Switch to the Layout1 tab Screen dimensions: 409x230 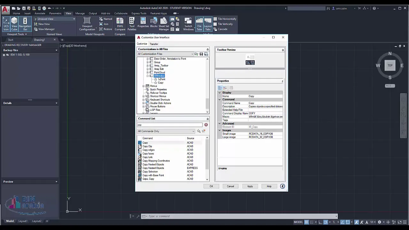(23, 221)
